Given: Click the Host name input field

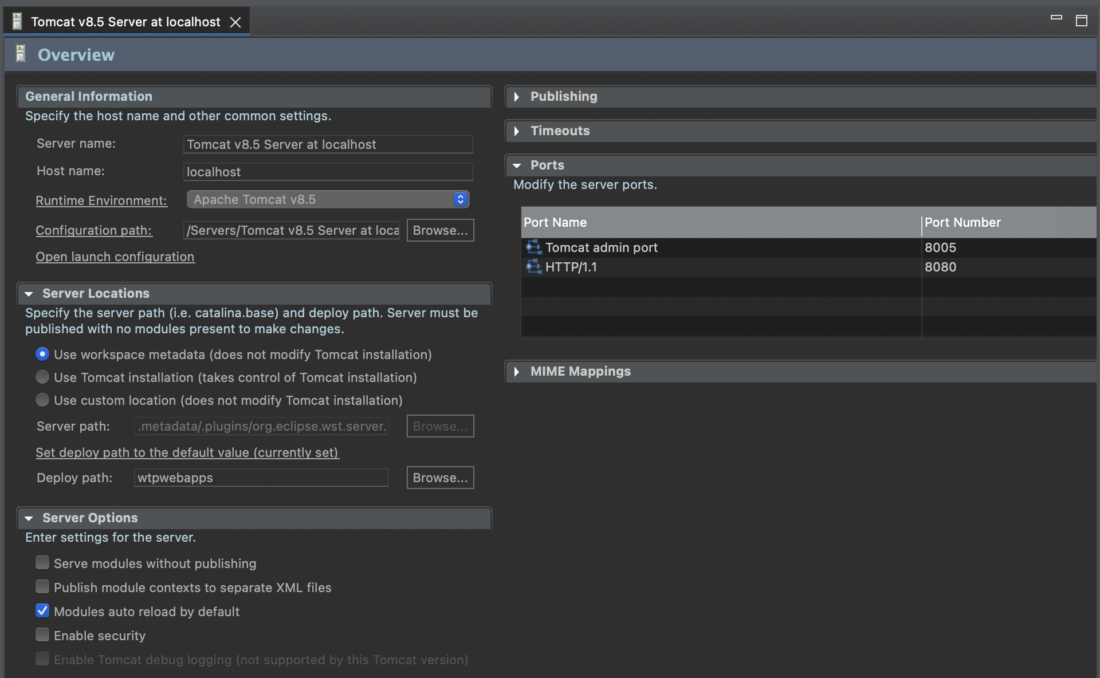Looking at the screenshot, I should pos(328,172).
